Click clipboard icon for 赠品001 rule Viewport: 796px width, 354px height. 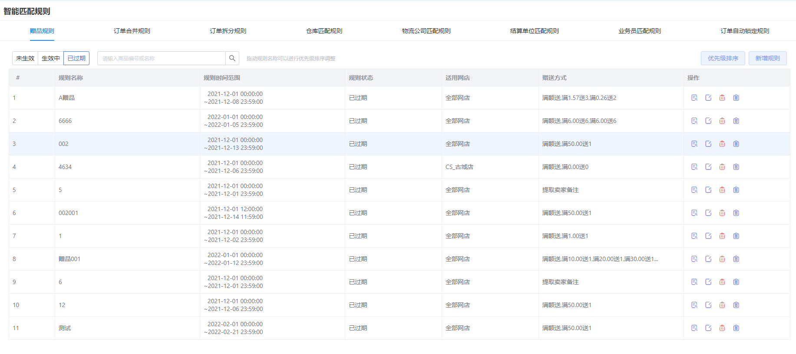(736, 259)
